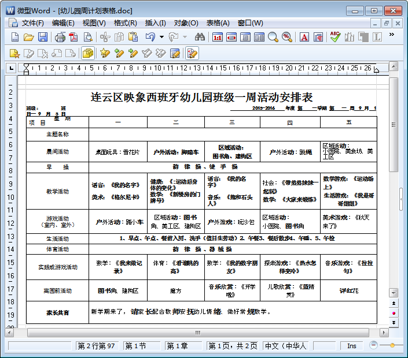408x358 pixels.
Task: Open the 视图(V) menu
Action: click(x=94, y=23)
